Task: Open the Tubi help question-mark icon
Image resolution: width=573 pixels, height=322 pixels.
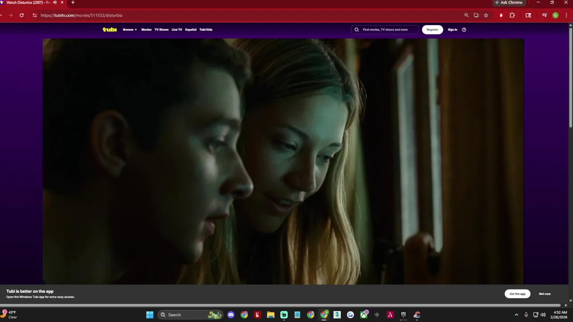Action: click(x=464, y=30)
